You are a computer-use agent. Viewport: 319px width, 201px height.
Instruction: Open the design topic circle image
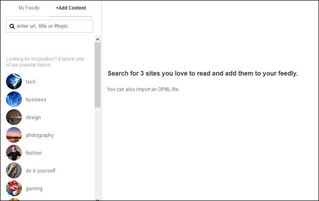point(14,117)
